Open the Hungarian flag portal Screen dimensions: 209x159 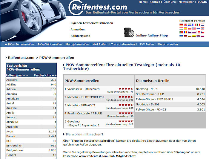click(x=181, y=28)
